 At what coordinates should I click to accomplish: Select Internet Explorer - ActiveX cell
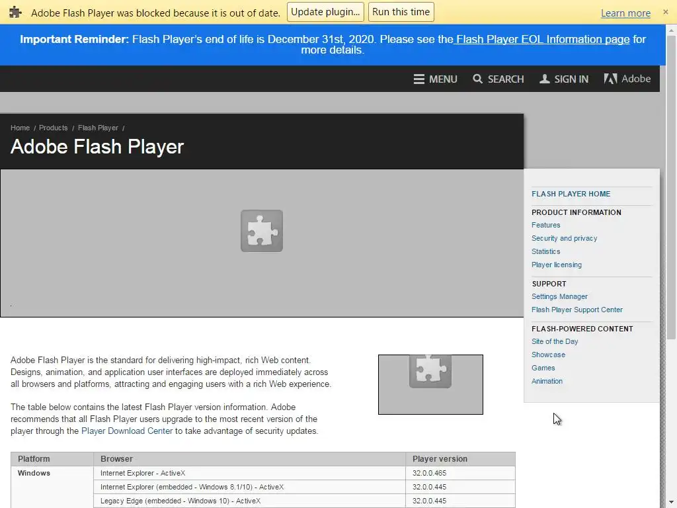coord(249,473)
